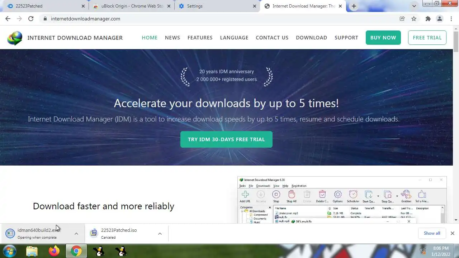The height and width of the screenshot is (258, 459).
Task: Open a new tab with plus button
Action: pyautogui.click(x=354, y=6)
